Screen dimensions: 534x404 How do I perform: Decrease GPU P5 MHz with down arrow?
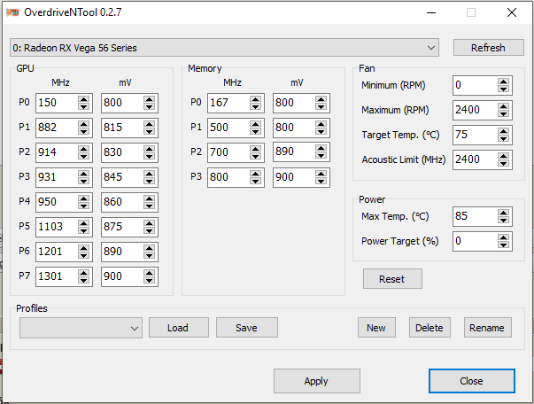click(83, 230)
